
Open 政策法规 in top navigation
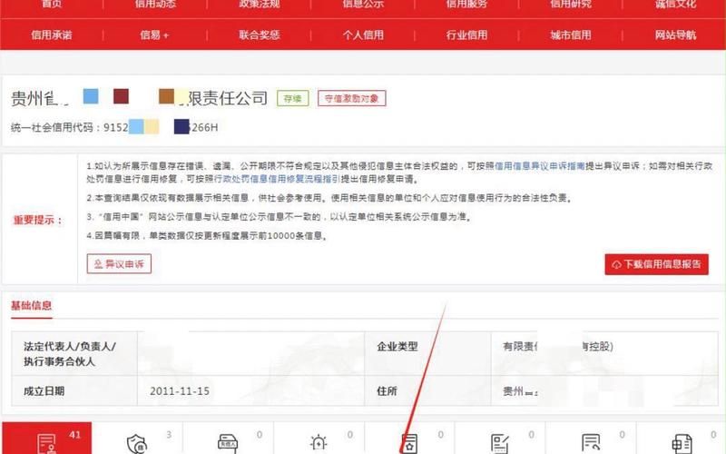[x=260, y=5]
